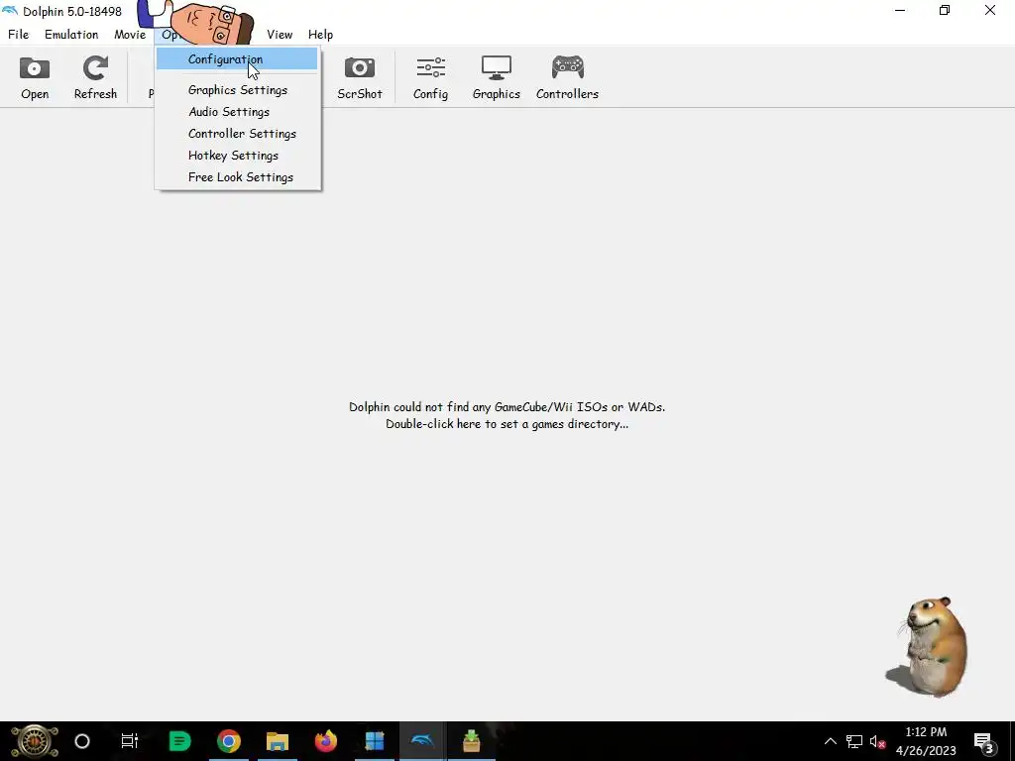
Task: Open the Movie menu
Action: [130, 35]
